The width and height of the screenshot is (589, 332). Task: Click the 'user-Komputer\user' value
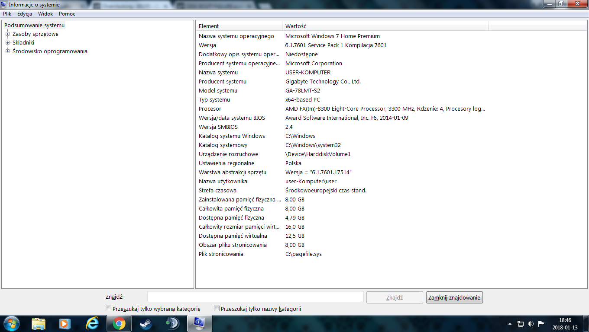pos(311,182)
